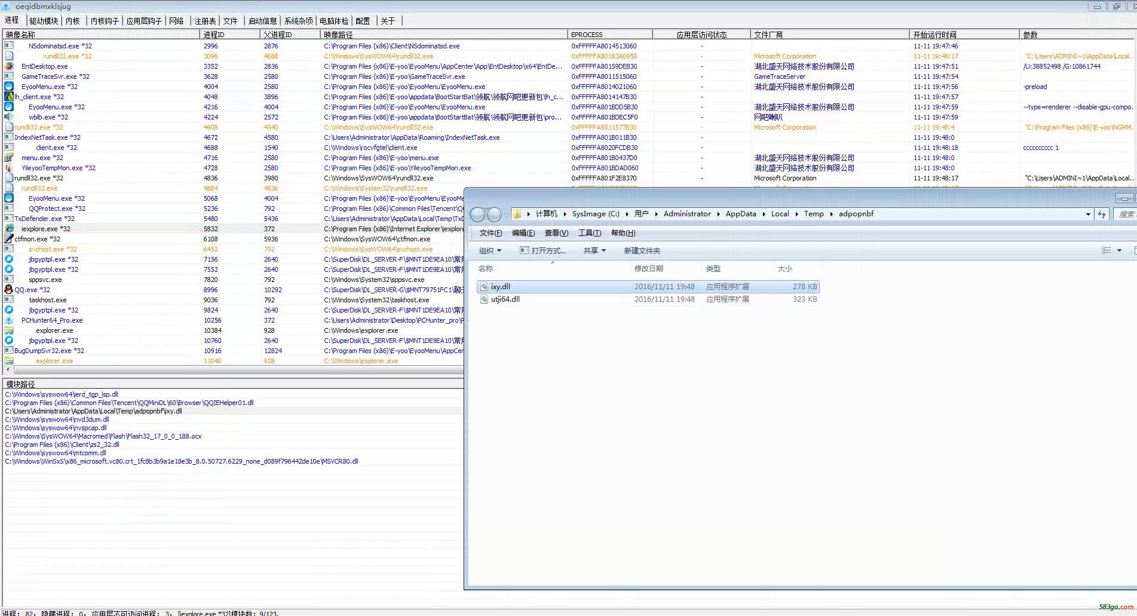This screenshot has width=1137, height=616.
Task: Open the 电脑体检 tab
Action: [334, 21]
